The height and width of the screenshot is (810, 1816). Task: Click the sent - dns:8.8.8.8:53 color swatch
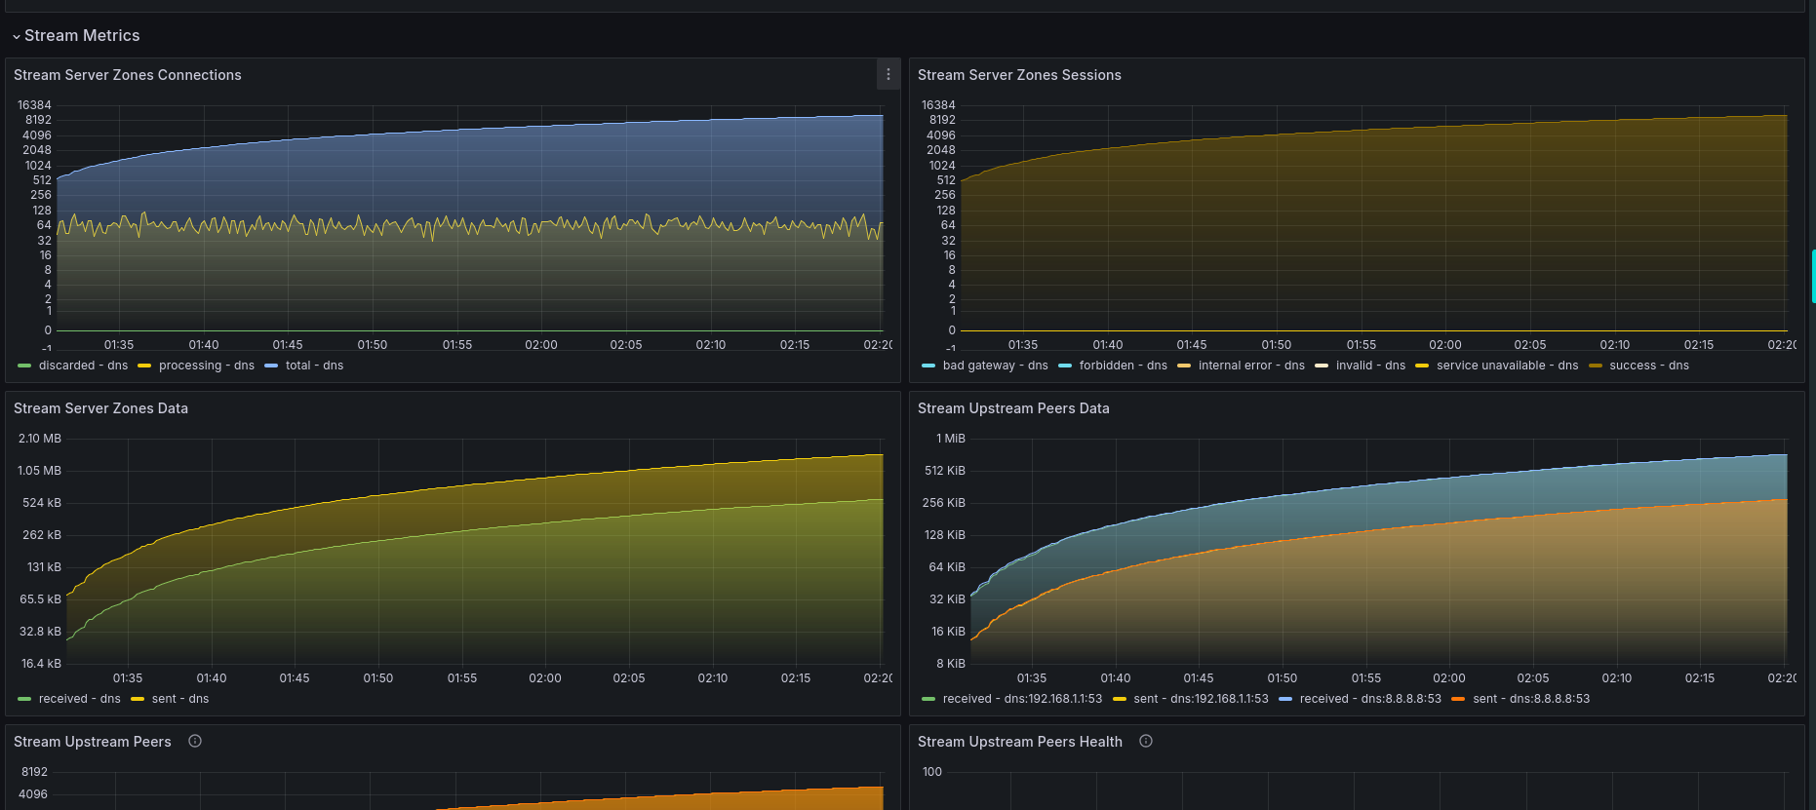1458,699
